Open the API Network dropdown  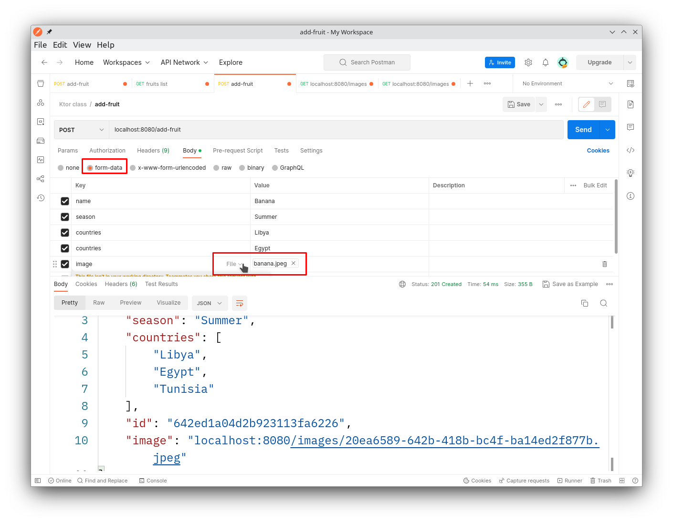tap(185, 62)
